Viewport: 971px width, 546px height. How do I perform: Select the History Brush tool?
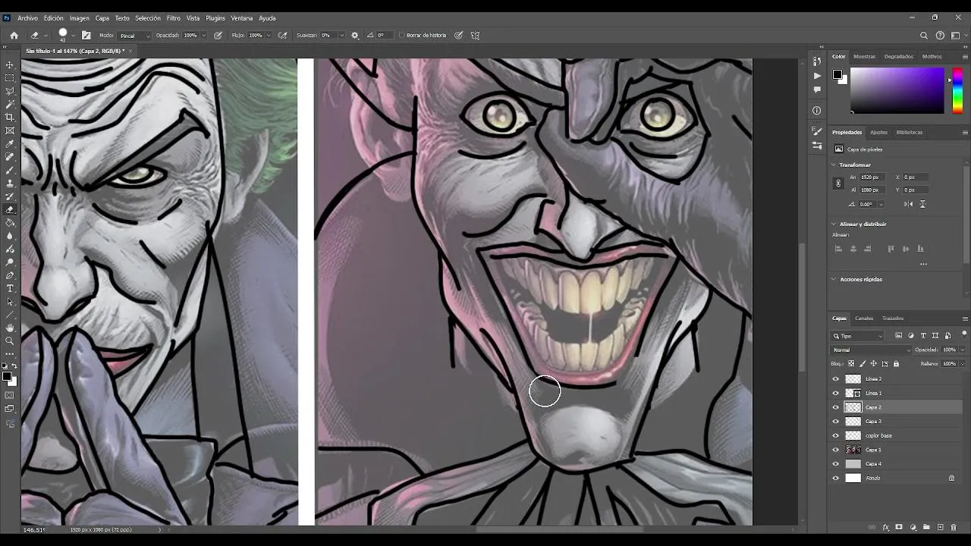[x=10, y=196]
